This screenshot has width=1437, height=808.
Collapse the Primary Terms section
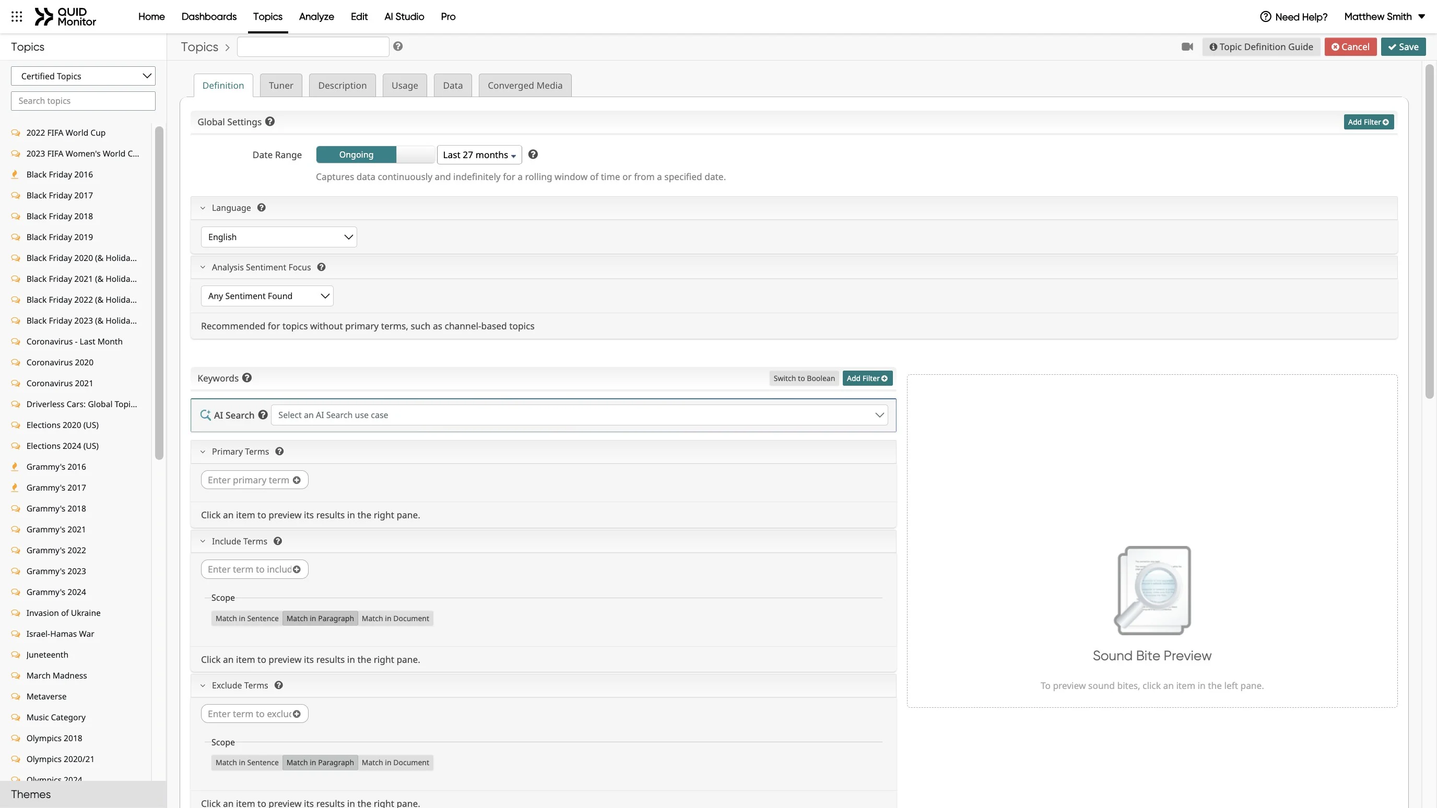(x=203, y=451)
